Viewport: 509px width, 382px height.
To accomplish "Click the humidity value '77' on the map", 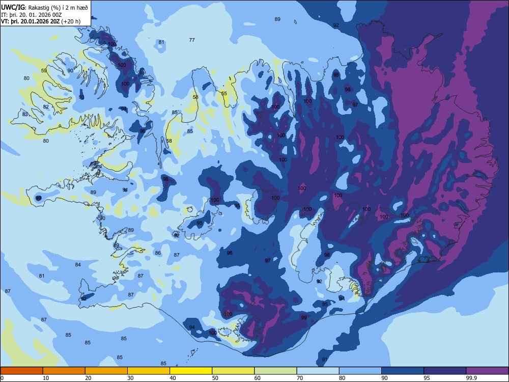I will point(192,40).
